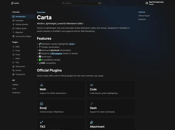Click the star icon beside 542
The height and width of the screenshot is (130, 175).
(150, 4)
